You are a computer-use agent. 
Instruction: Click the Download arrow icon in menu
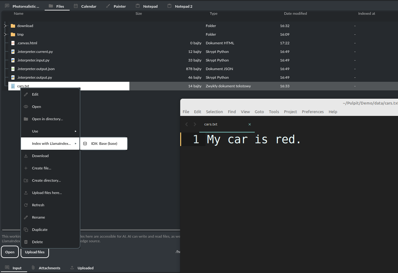pyautogui.click(x=26, y=156)
